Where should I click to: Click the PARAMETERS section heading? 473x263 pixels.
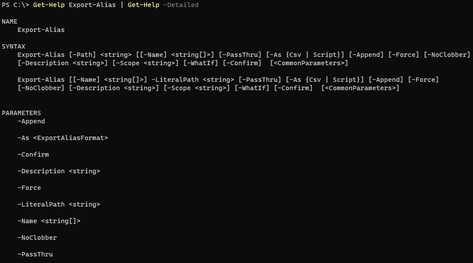point(21,113)
